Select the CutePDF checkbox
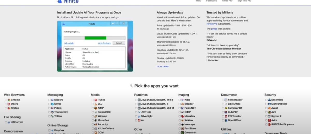 tap(223, 112)
